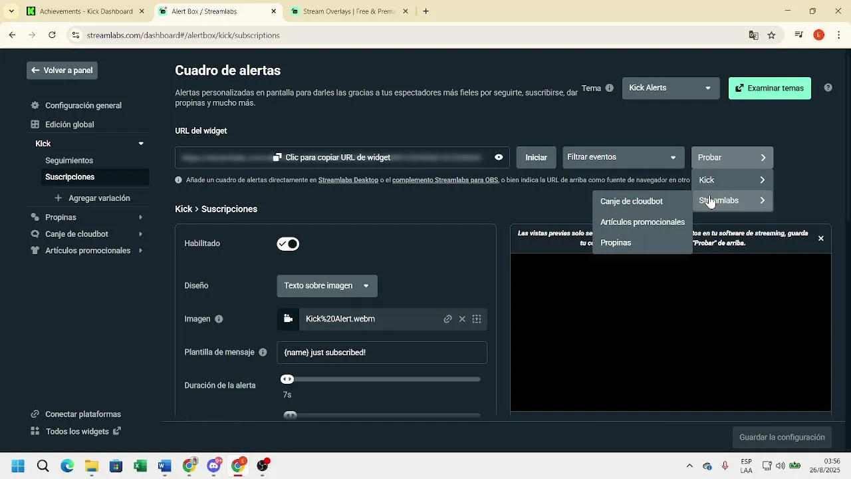This screenshot has width=851, height=479.
Task: Click the Plantilla de mensaje info icon
Action: (x=263, y=353)
